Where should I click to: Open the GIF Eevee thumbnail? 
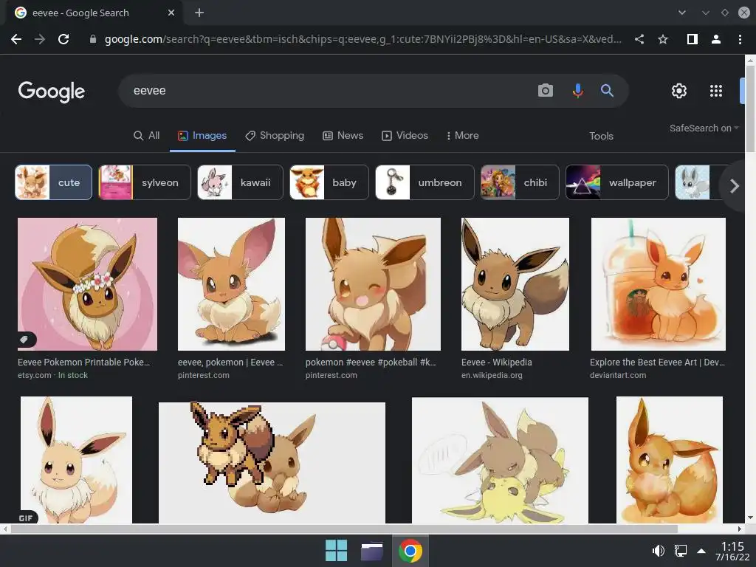[76, 460]
